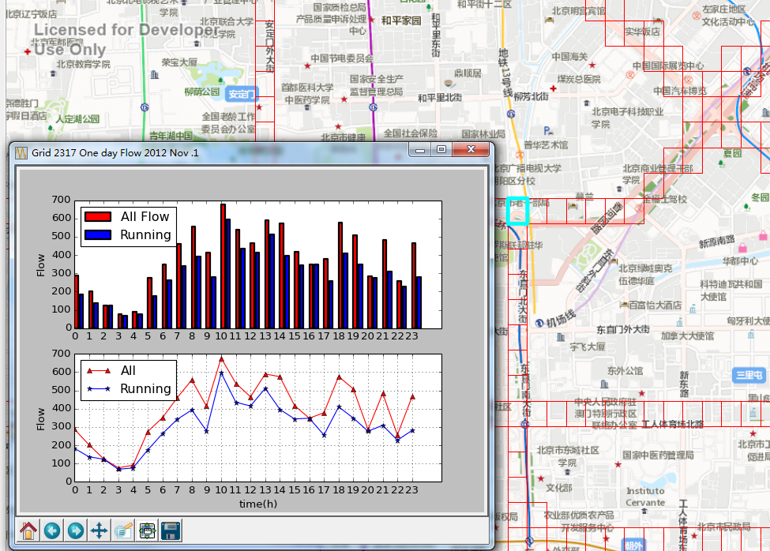Image resolution: width=770 pixels, height=551 pixels.
Task: Select the Pan axes cross-arrow tool
Action: pyautogui.click(x=100, y=530)
